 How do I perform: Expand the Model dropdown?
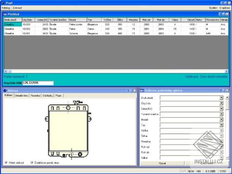(221, 120)
